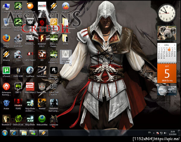Open the MOVIE folder icon
The height and width of the screenshot is (142, 181).
click(x=65, y=24)
